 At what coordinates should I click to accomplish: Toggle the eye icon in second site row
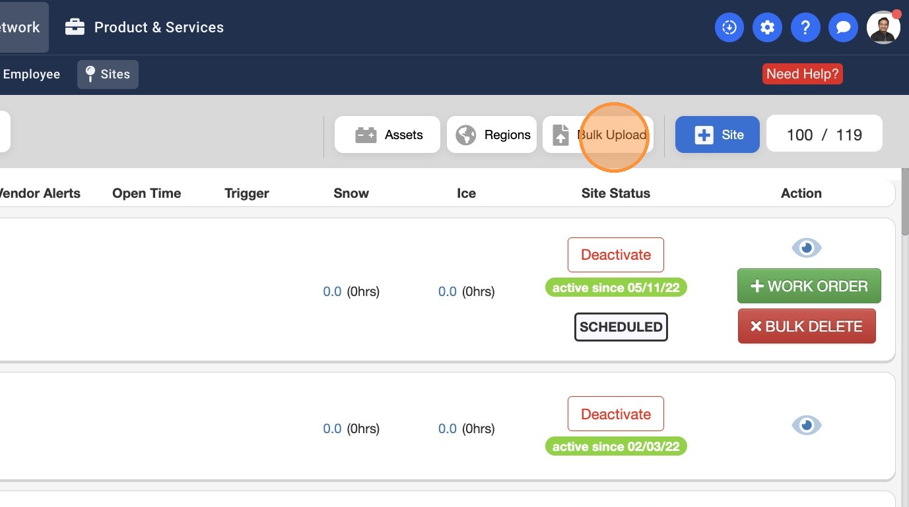[806, 425]
